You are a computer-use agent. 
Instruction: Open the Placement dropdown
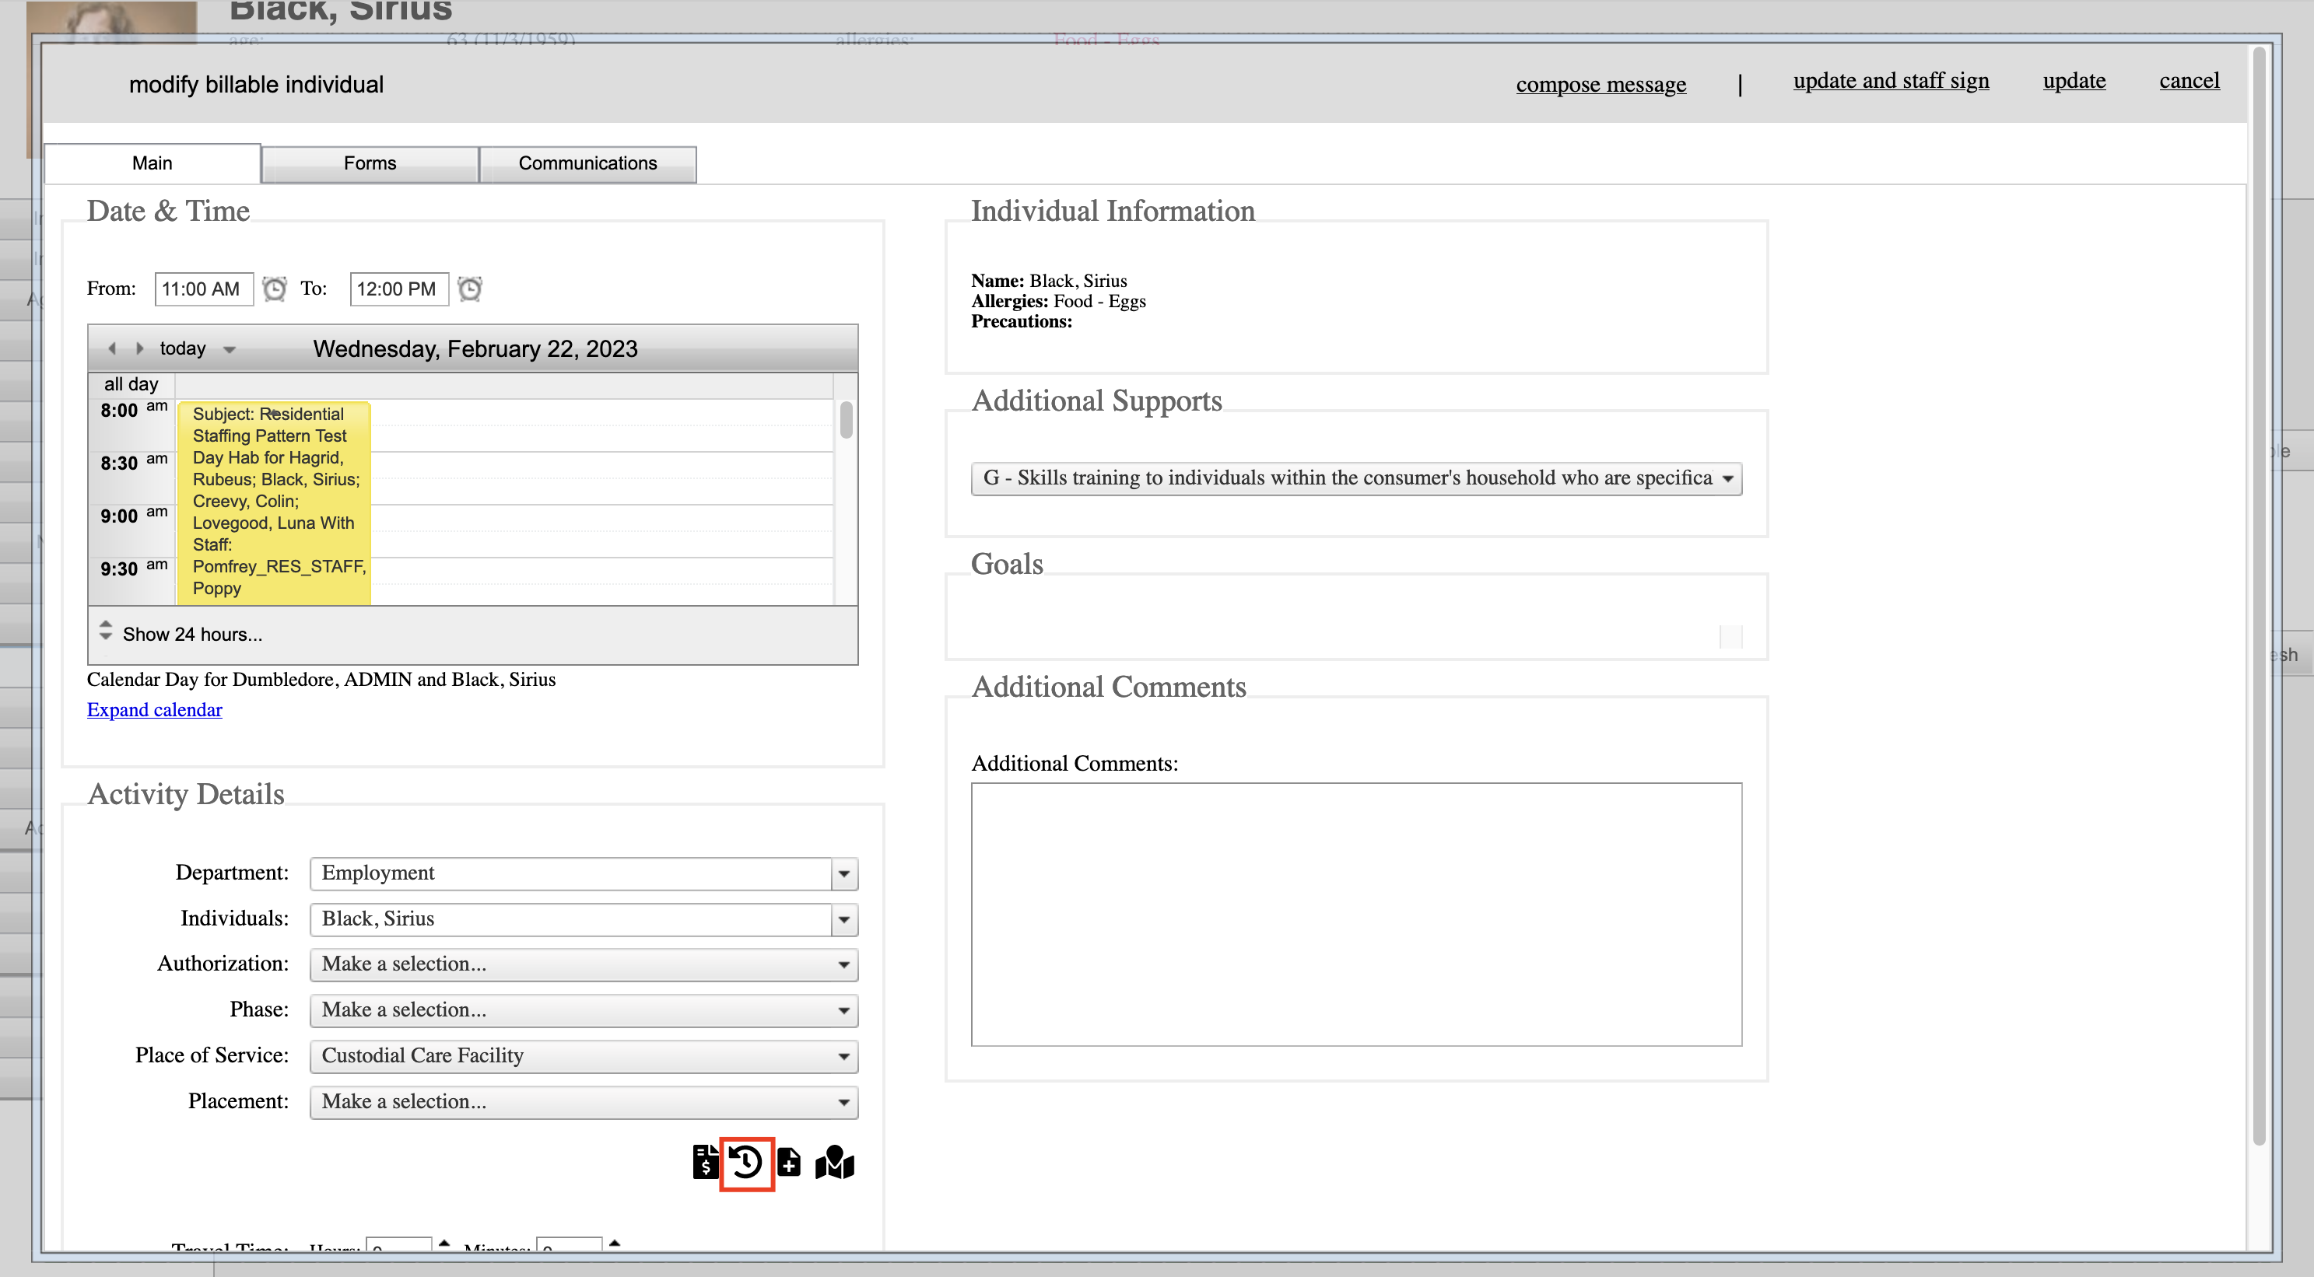pos(584,1102)
